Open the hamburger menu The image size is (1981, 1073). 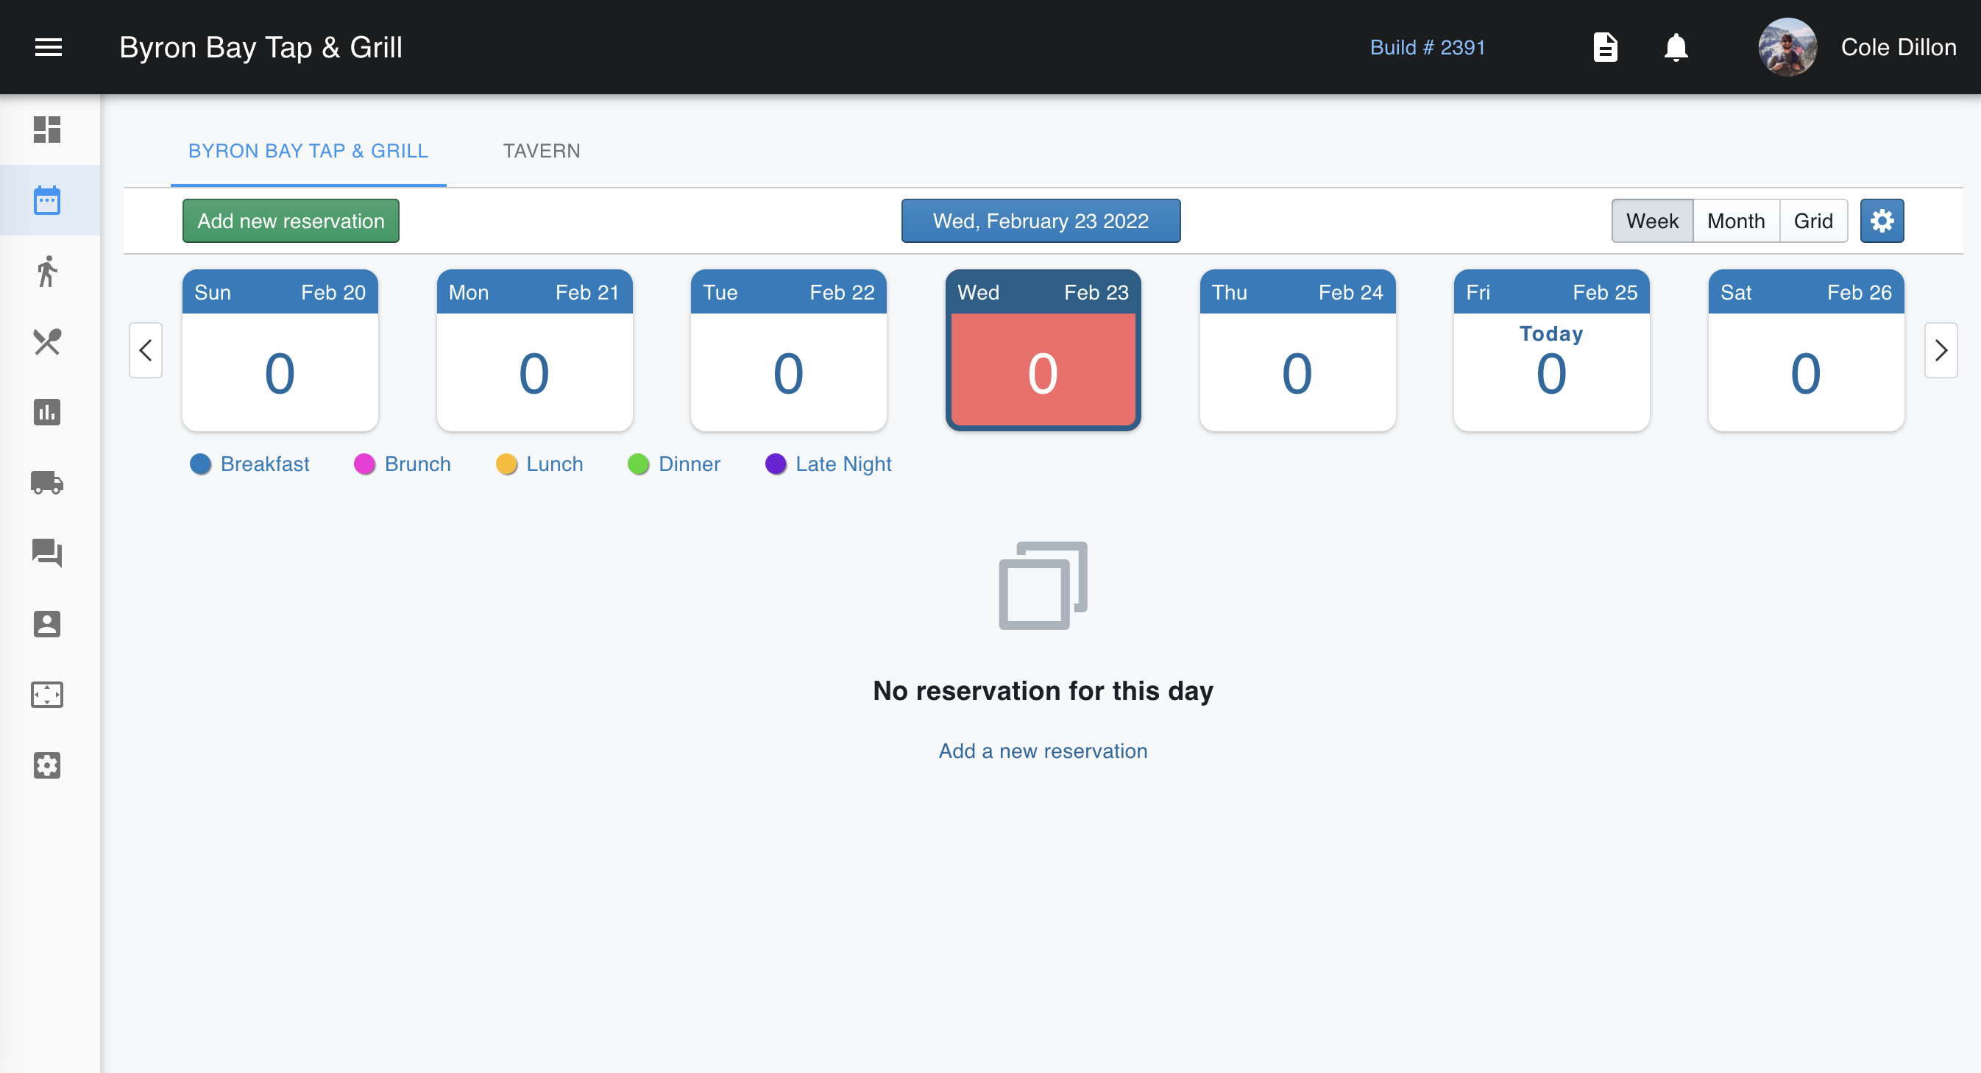click(x=49, y=48)
